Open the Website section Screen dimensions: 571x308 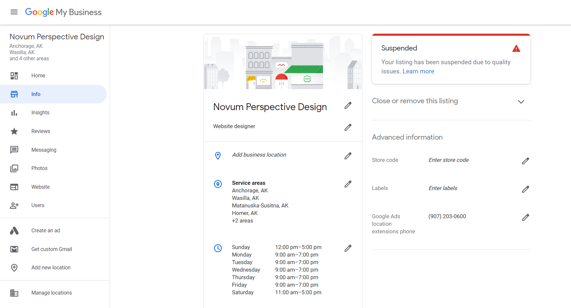point(40,187)
